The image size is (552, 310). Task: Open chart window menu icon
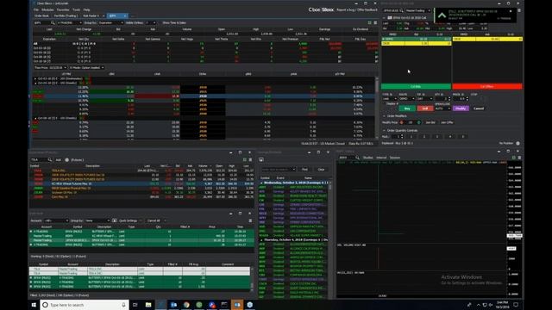[x=519, y=158]
